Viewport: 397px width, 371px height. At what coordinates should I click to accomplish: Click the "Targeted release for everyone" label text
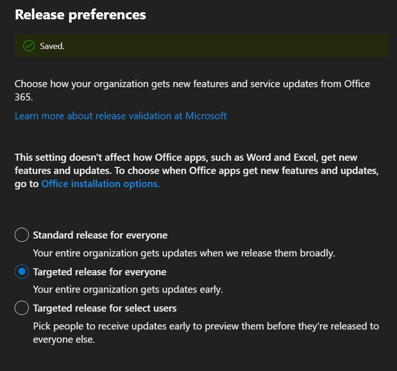[x=100, y=272]
